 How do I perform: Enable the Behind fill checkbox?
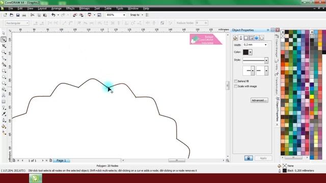pos(236,81)
